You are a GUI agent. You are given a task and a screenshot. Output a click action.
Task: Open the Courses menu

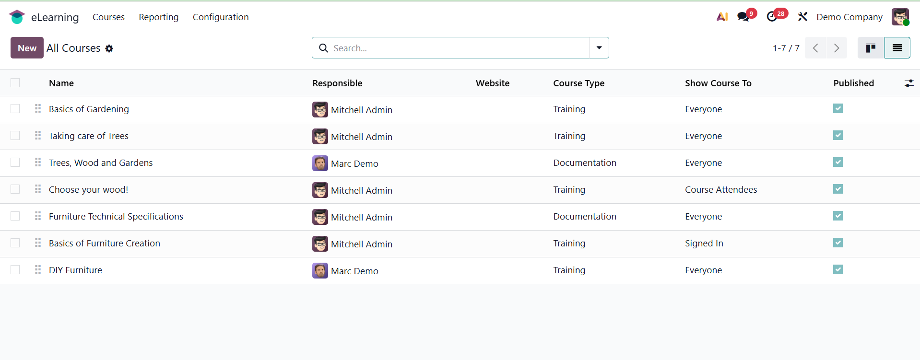tap(108, 17)
